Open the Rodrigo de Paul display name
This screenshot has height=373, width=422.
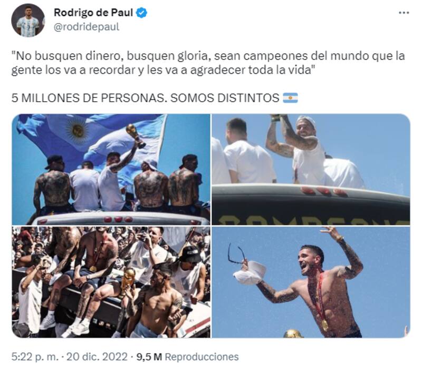(x=93, y=13)
